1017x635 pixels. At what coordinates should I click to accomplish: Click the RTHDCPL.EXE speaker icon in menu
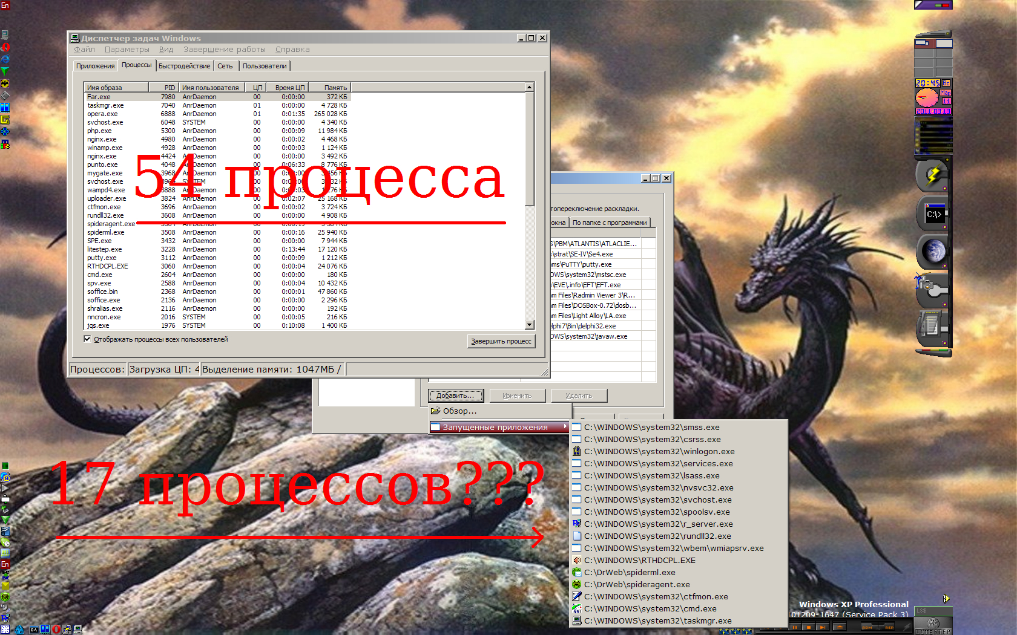coord(577,560)
